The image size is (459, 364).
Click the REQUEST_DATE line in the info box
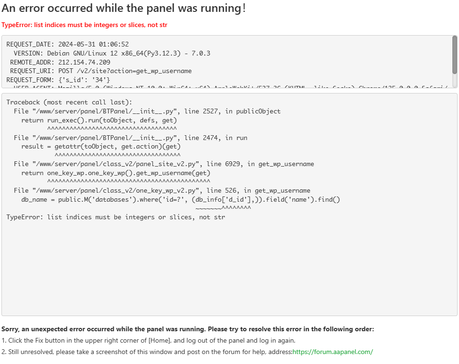(x=67, y=44)
